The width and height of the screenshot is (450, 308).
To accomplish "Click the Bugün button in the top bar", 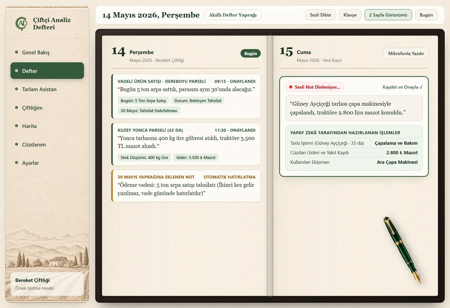I will 426,15.
